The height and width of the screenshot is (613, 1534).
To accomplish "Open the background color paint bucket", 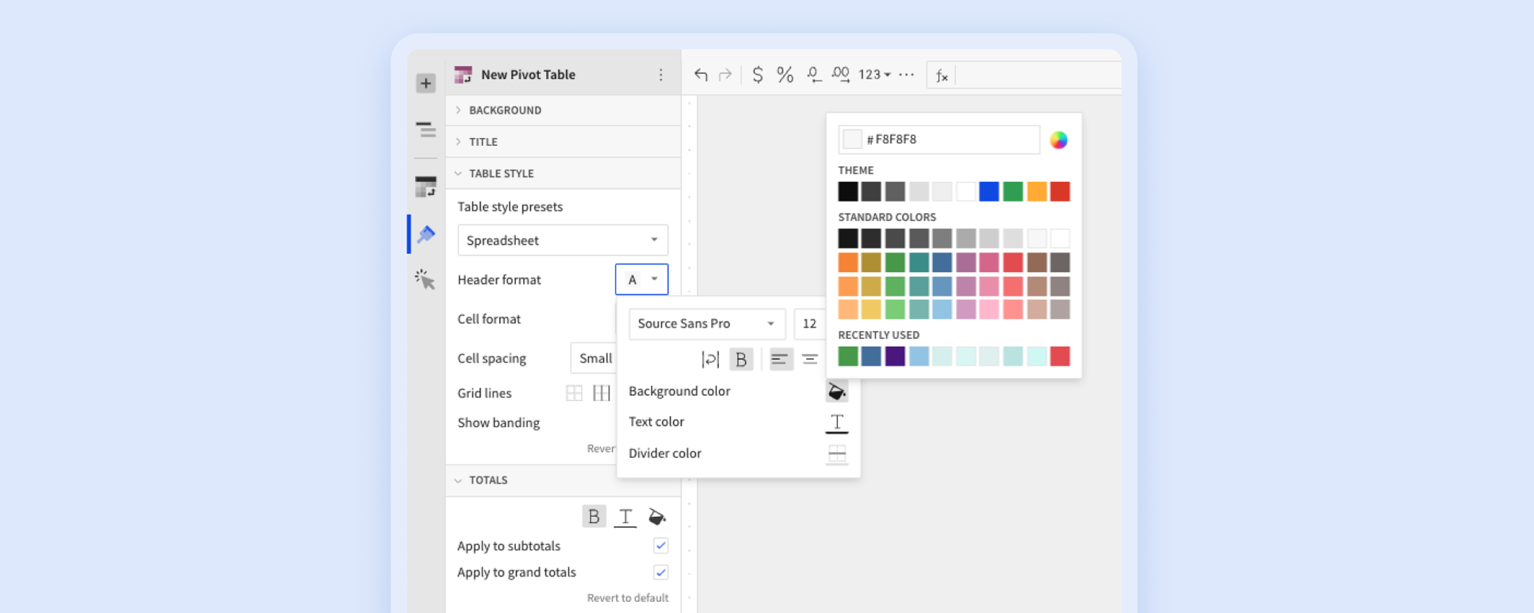I will (837, 391).
